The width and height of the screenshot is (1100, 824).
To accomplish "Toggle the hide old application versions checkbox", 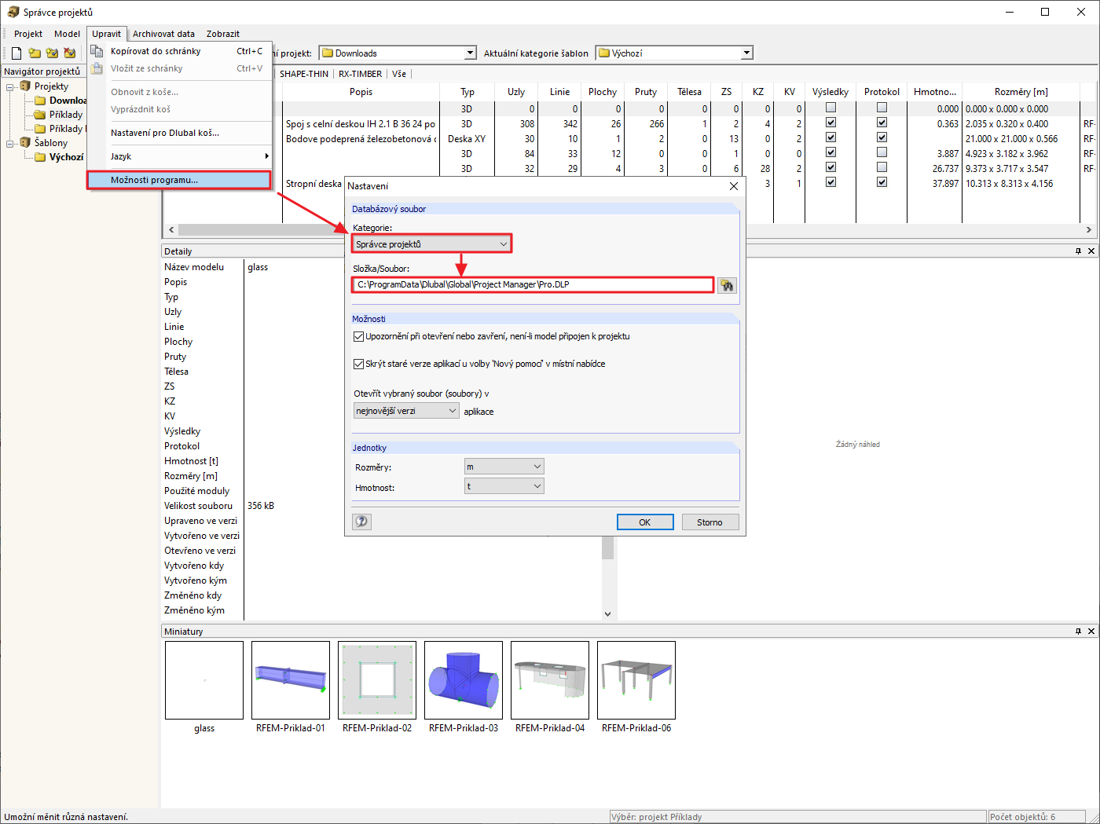I will 359,364.
